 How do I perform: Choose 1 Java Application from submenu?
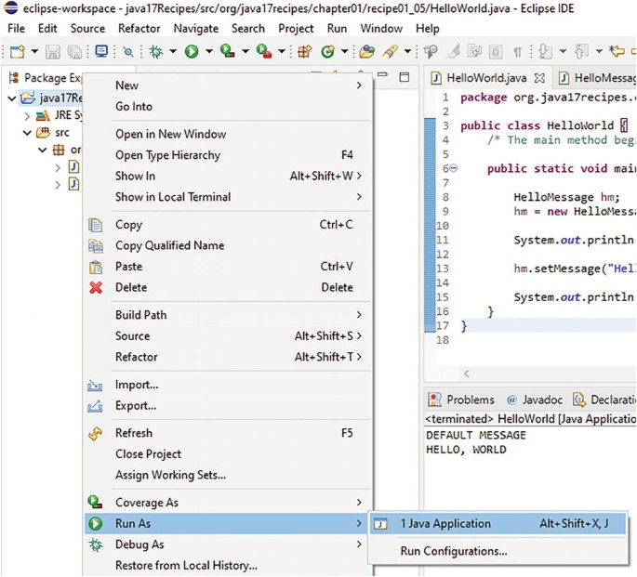(x=445, y=524)
